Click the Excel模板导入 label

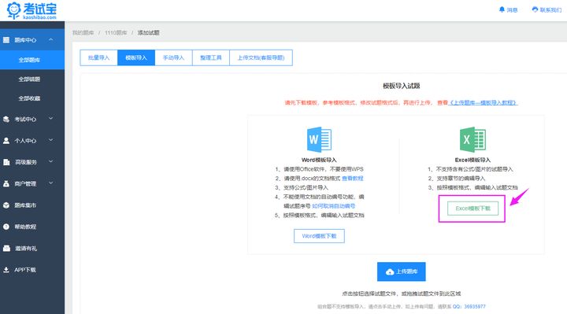[472, 160]
